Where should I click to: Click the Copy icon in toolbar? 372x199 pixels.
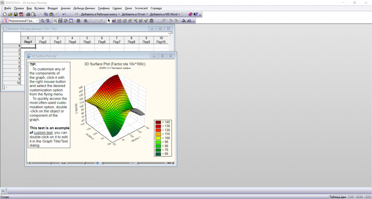(46, 14)
